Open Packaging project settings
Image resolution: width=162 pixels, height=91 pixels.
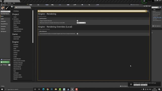16,27
